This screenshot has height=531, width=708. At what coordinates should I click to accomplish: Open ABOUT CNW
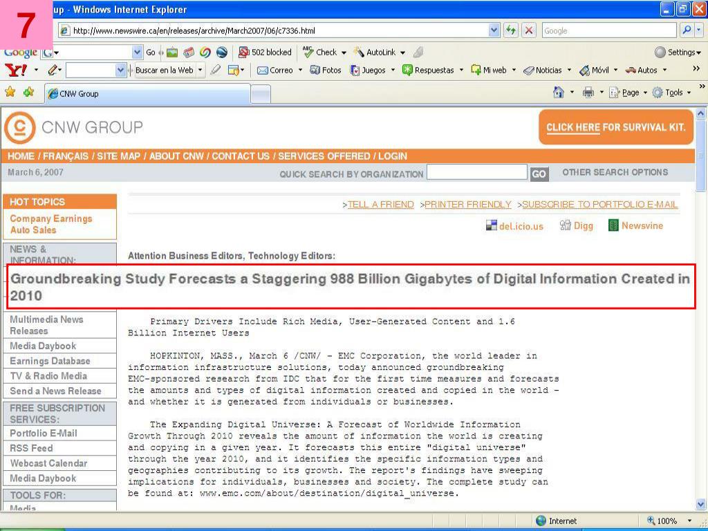click(x=176, y=156)
